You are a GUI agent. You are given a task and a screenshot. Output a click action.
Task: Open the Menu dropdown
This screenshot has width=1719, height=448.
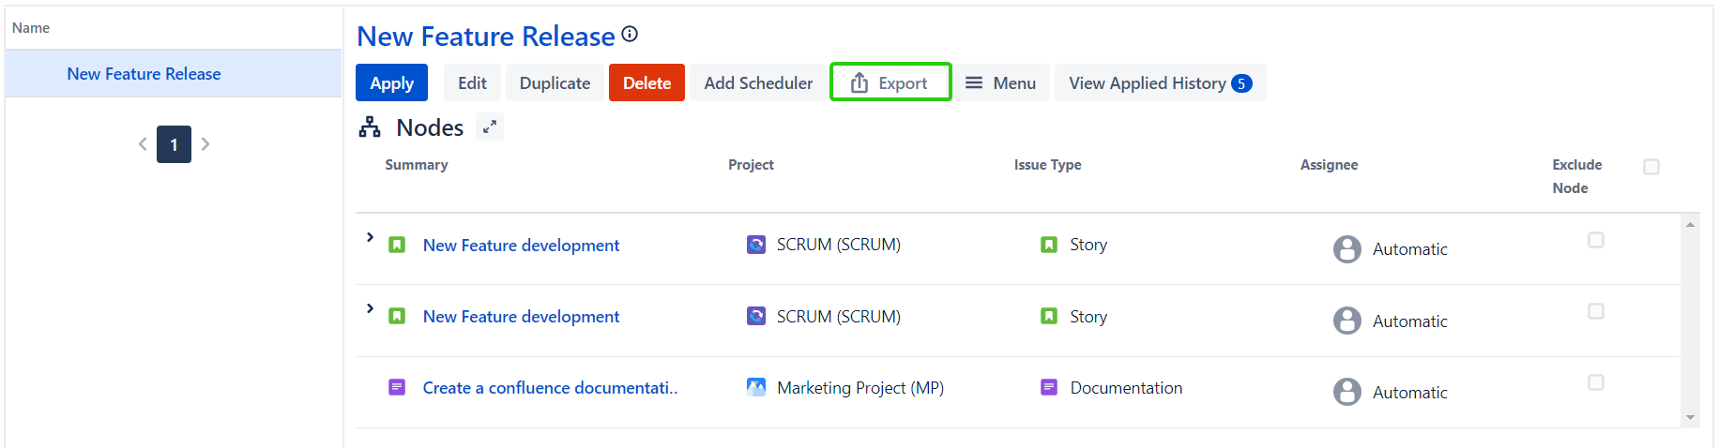[x=1000, y=83]
